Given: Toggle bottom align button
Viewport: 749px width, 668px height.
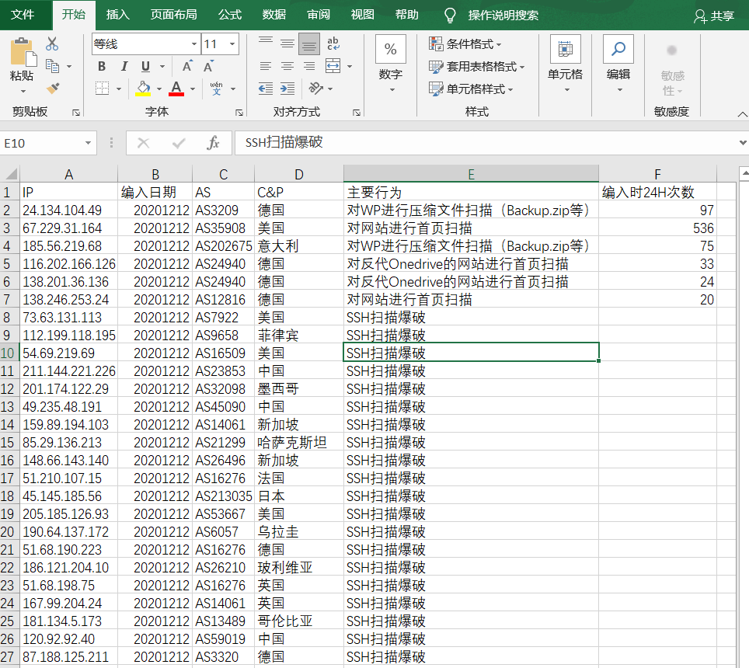Looking at the screenshot, I should coord(309,44).
